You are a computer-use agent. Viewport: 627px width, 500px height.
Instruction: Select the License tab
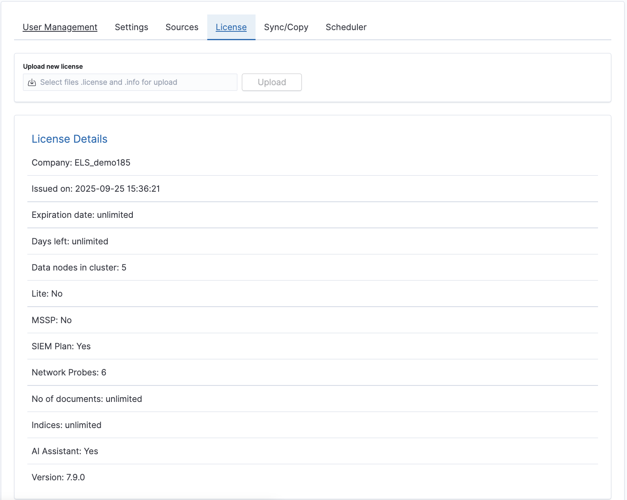point(231,27)
